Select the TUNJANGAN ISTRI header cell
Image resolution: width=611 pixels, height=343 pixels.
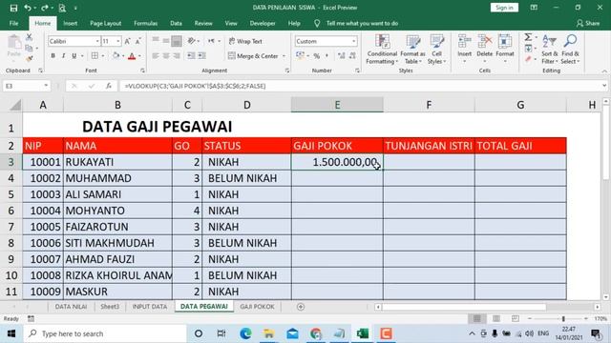point(429,146)
